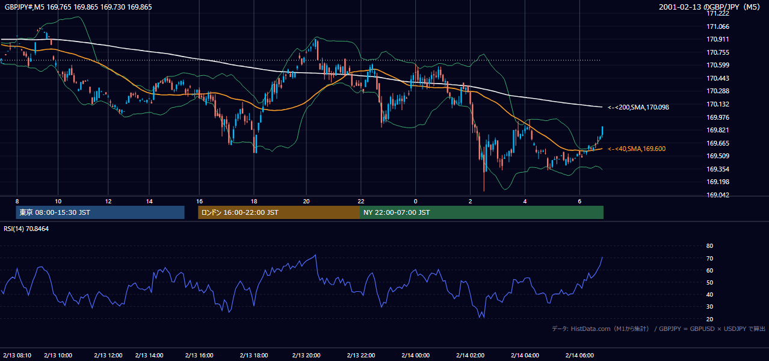
Task: Click price level 171.222 on axis
Action: [x=718, y=13]
